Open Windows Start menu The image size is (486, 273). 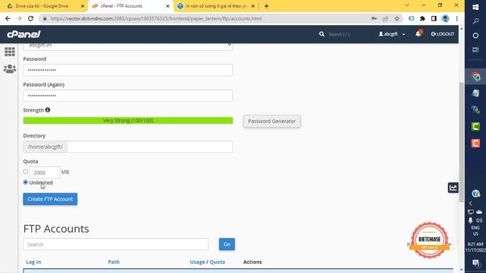point(475,7)
